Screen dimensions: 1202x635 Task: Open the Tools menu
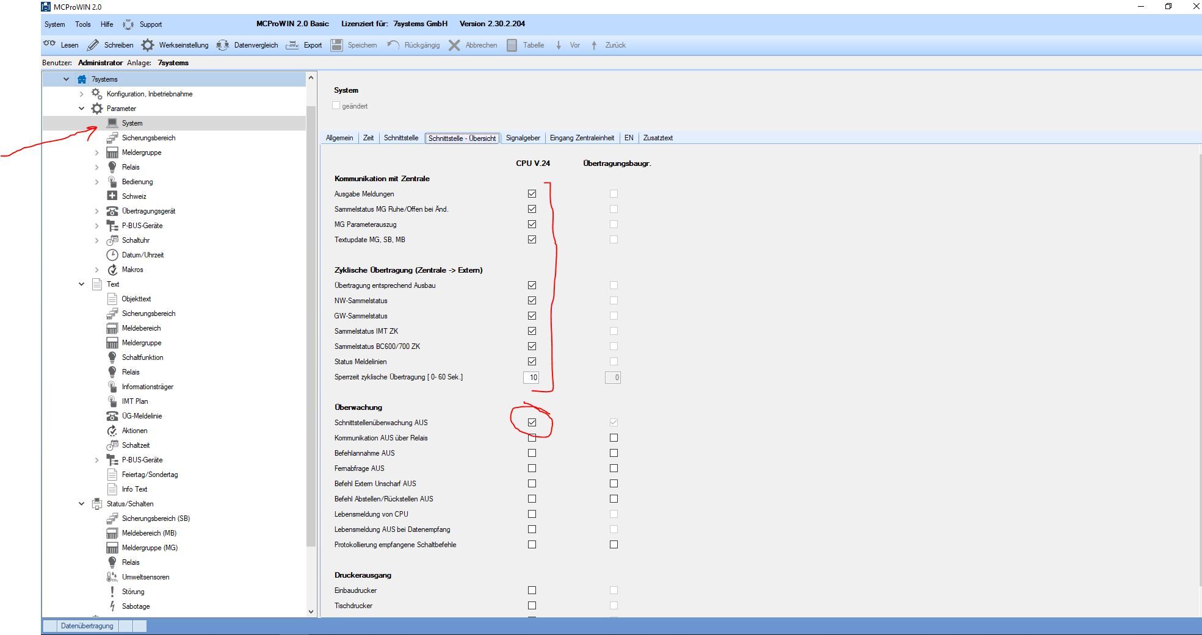click(x=83, y=24)
